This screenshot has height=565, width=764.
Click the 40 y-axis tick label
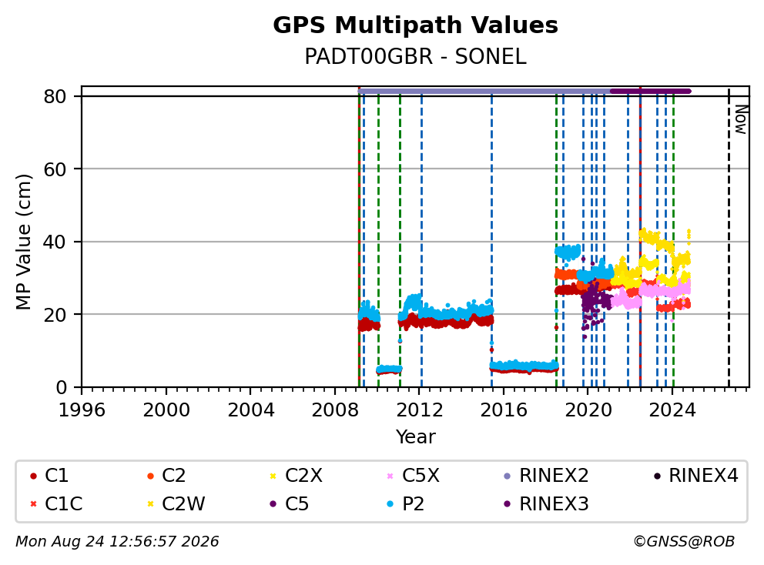click(55, 242)
